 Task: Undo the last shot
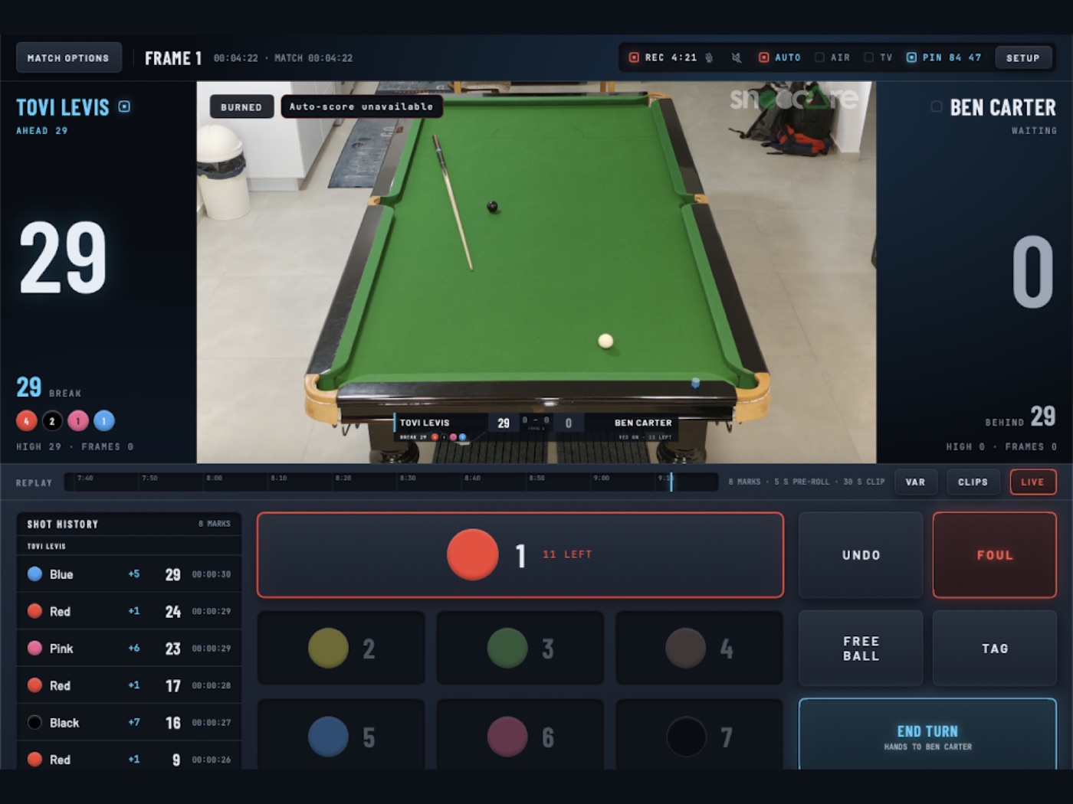click(x=861, y=555)
